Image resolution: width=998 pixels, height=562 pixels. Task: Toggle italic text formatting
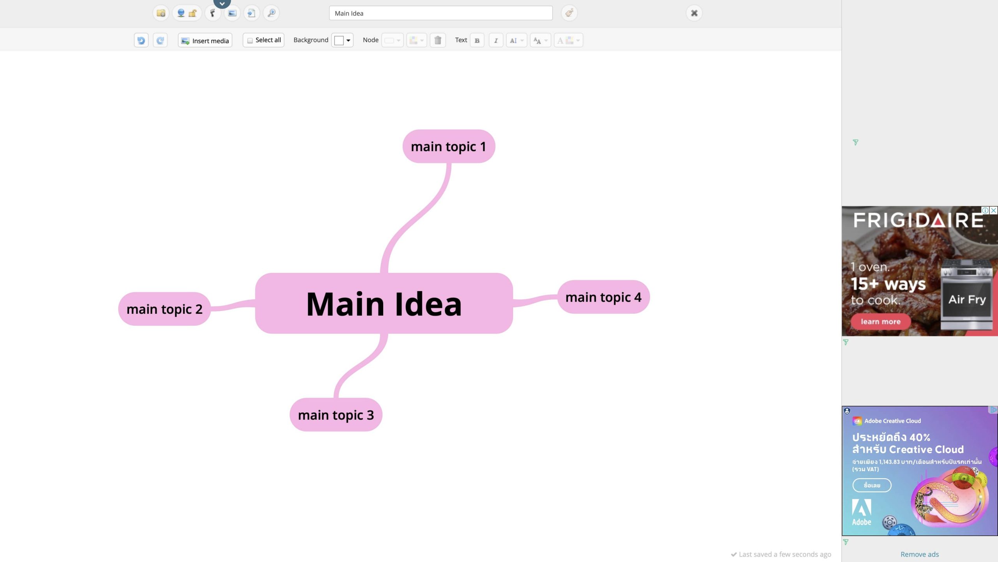click(x=496, y=40)
